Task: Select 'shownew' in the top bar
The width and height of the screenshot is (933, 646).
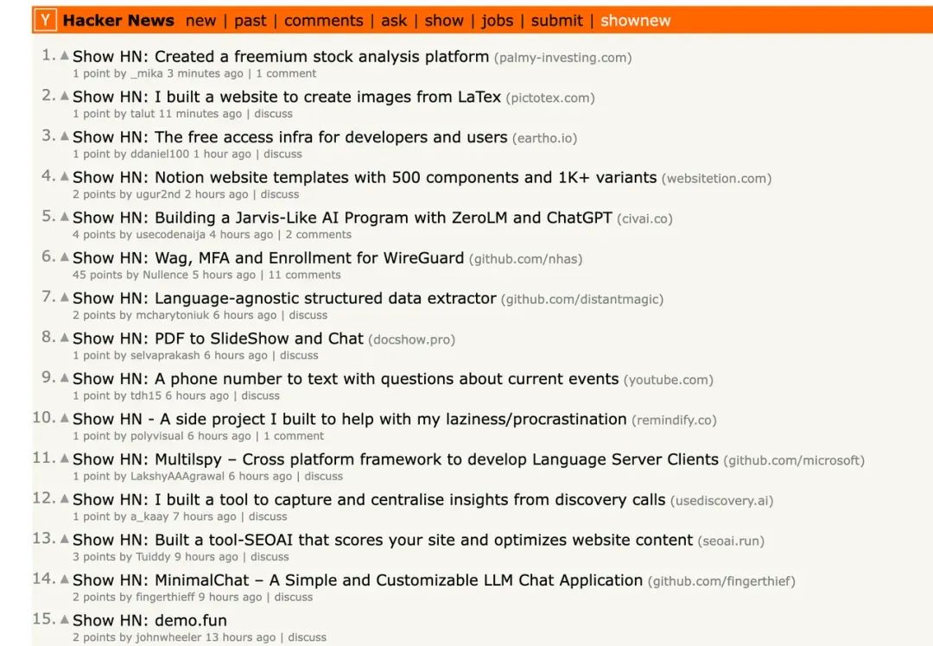Action: (x=635, y=21)
